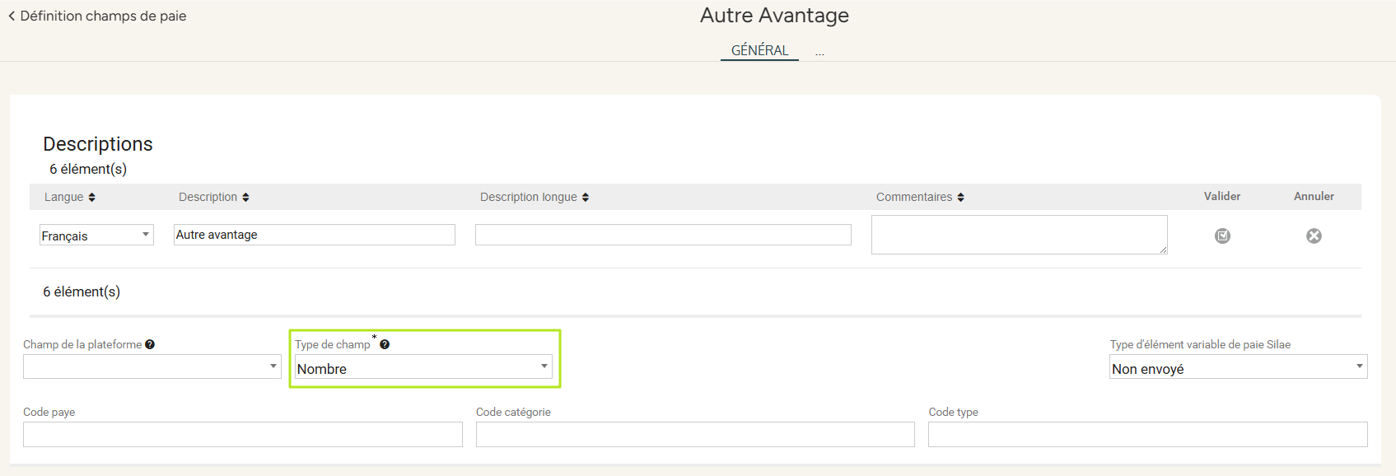Image resolution: width=1396 pixels, height=476 pixels.
Task: Sort by Description longue column arrows
Action: coord(586,198)
